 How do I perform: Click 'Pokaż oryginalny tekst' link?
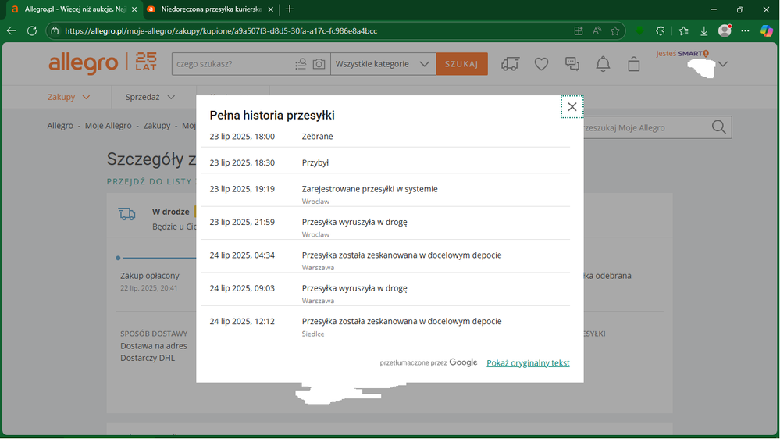[528, 363]
